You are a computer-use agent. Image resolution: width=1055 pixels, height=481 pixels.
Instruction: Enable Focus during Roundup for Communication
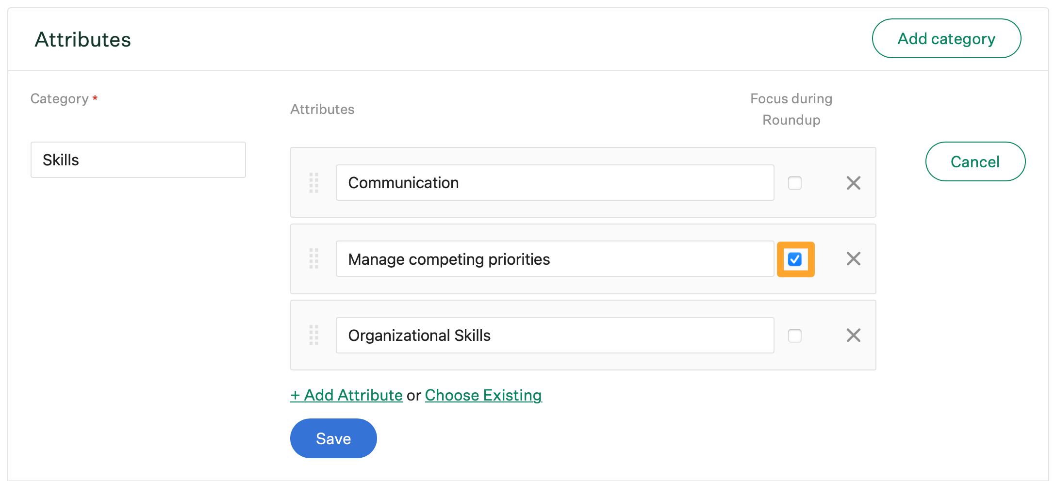click(794, 183)
